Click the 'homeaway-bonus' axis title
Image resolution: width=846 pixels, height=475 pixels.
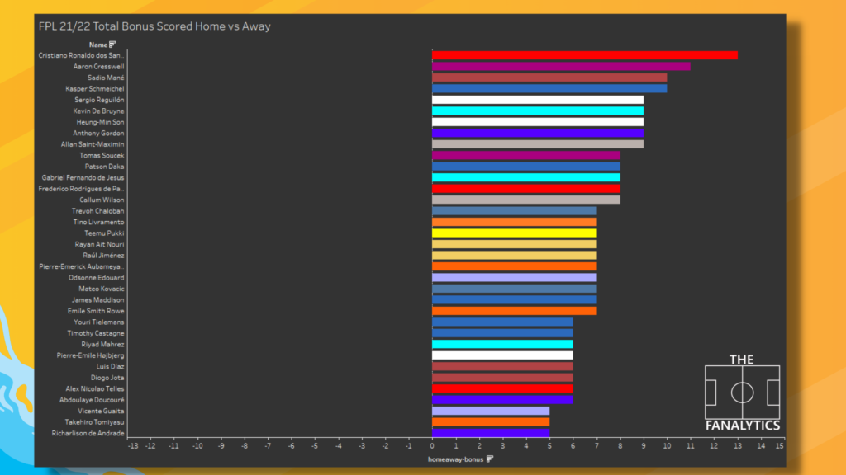click(x=456, y=459)
